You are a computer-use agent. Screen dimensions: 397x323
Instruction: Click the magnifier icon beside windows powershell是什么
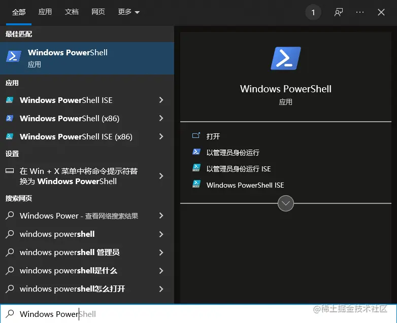click(10, 270)
